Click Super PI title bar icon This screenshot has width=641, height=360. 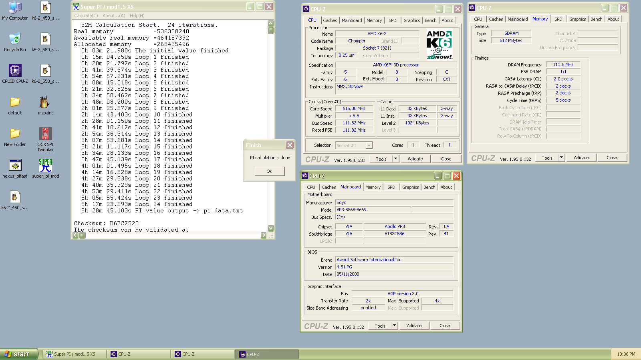[x=76, y=7]
